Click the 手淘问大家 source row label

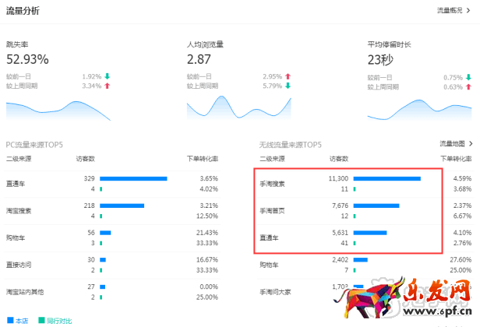click(x=275, y=292)
